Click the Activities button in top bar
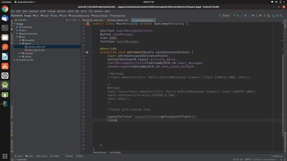Screen dimensions: 287x161 point(6,2)
